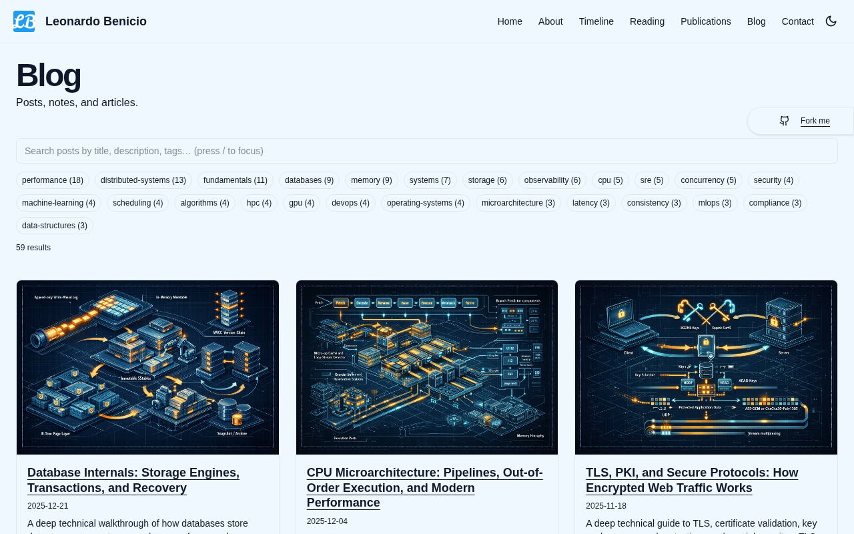Open Database Internals: Storage Engines article title
The image size is (854, 534).
(133, 481)
